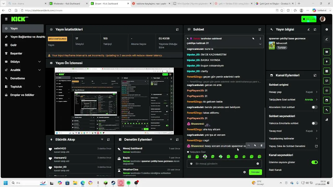Open the filter icon in Denetim Eylemleri

click(x=171, y=139)
